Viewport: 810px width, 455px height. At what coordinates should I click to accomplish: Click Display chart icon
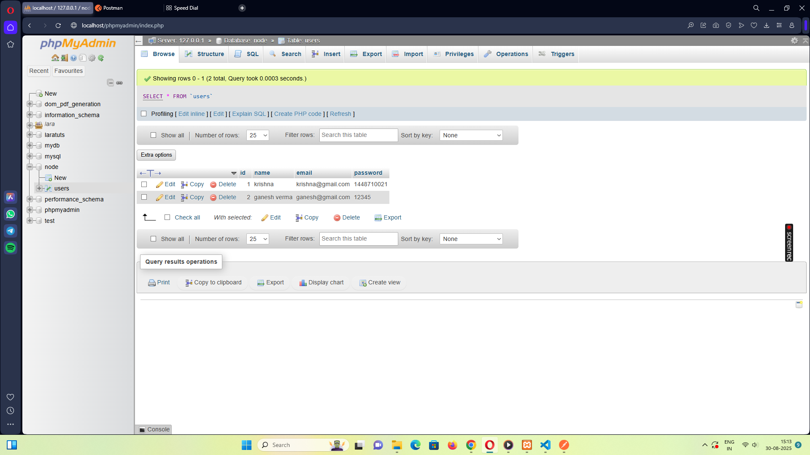point(303,283)
